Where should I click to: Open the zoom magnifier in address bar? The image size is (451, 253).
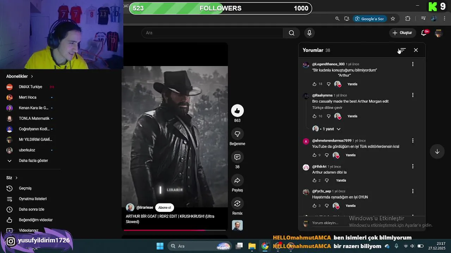pos(337,19)
